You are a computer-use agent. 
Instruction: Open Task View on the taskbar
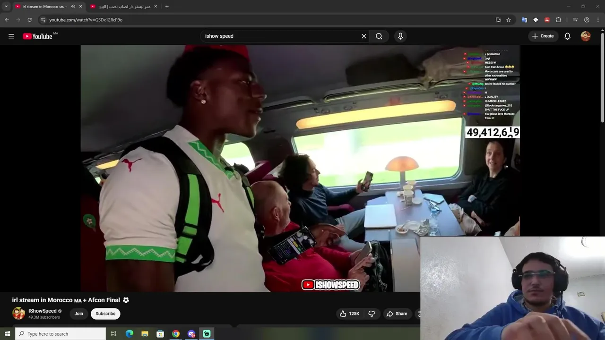[113, 334]
